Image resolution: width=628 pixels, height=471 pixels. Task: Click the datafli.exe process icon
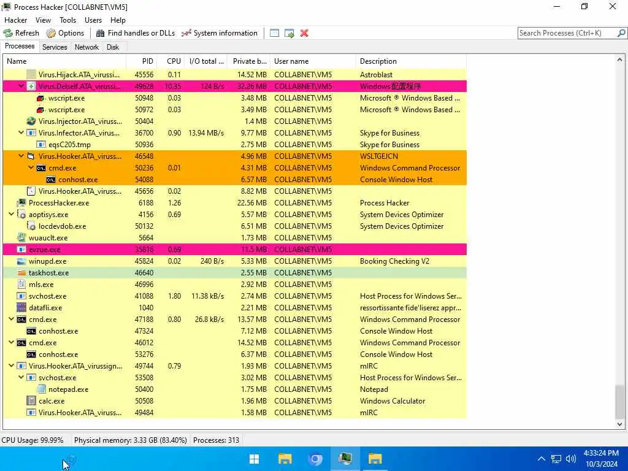click(x=21, y=308)
